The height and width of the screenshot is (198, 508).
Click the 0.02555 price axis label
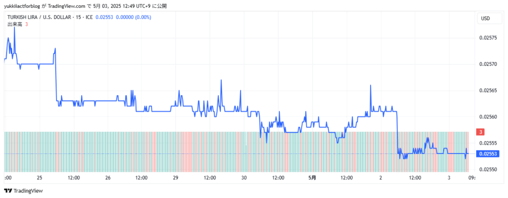click(488, 143)
